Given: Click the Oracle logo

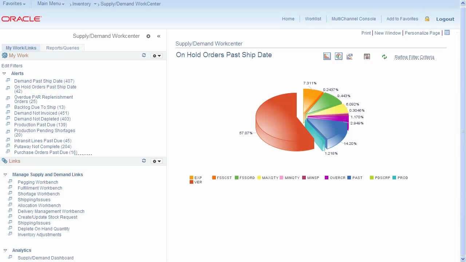Looking at the screenshot, I should coord(21,19).
